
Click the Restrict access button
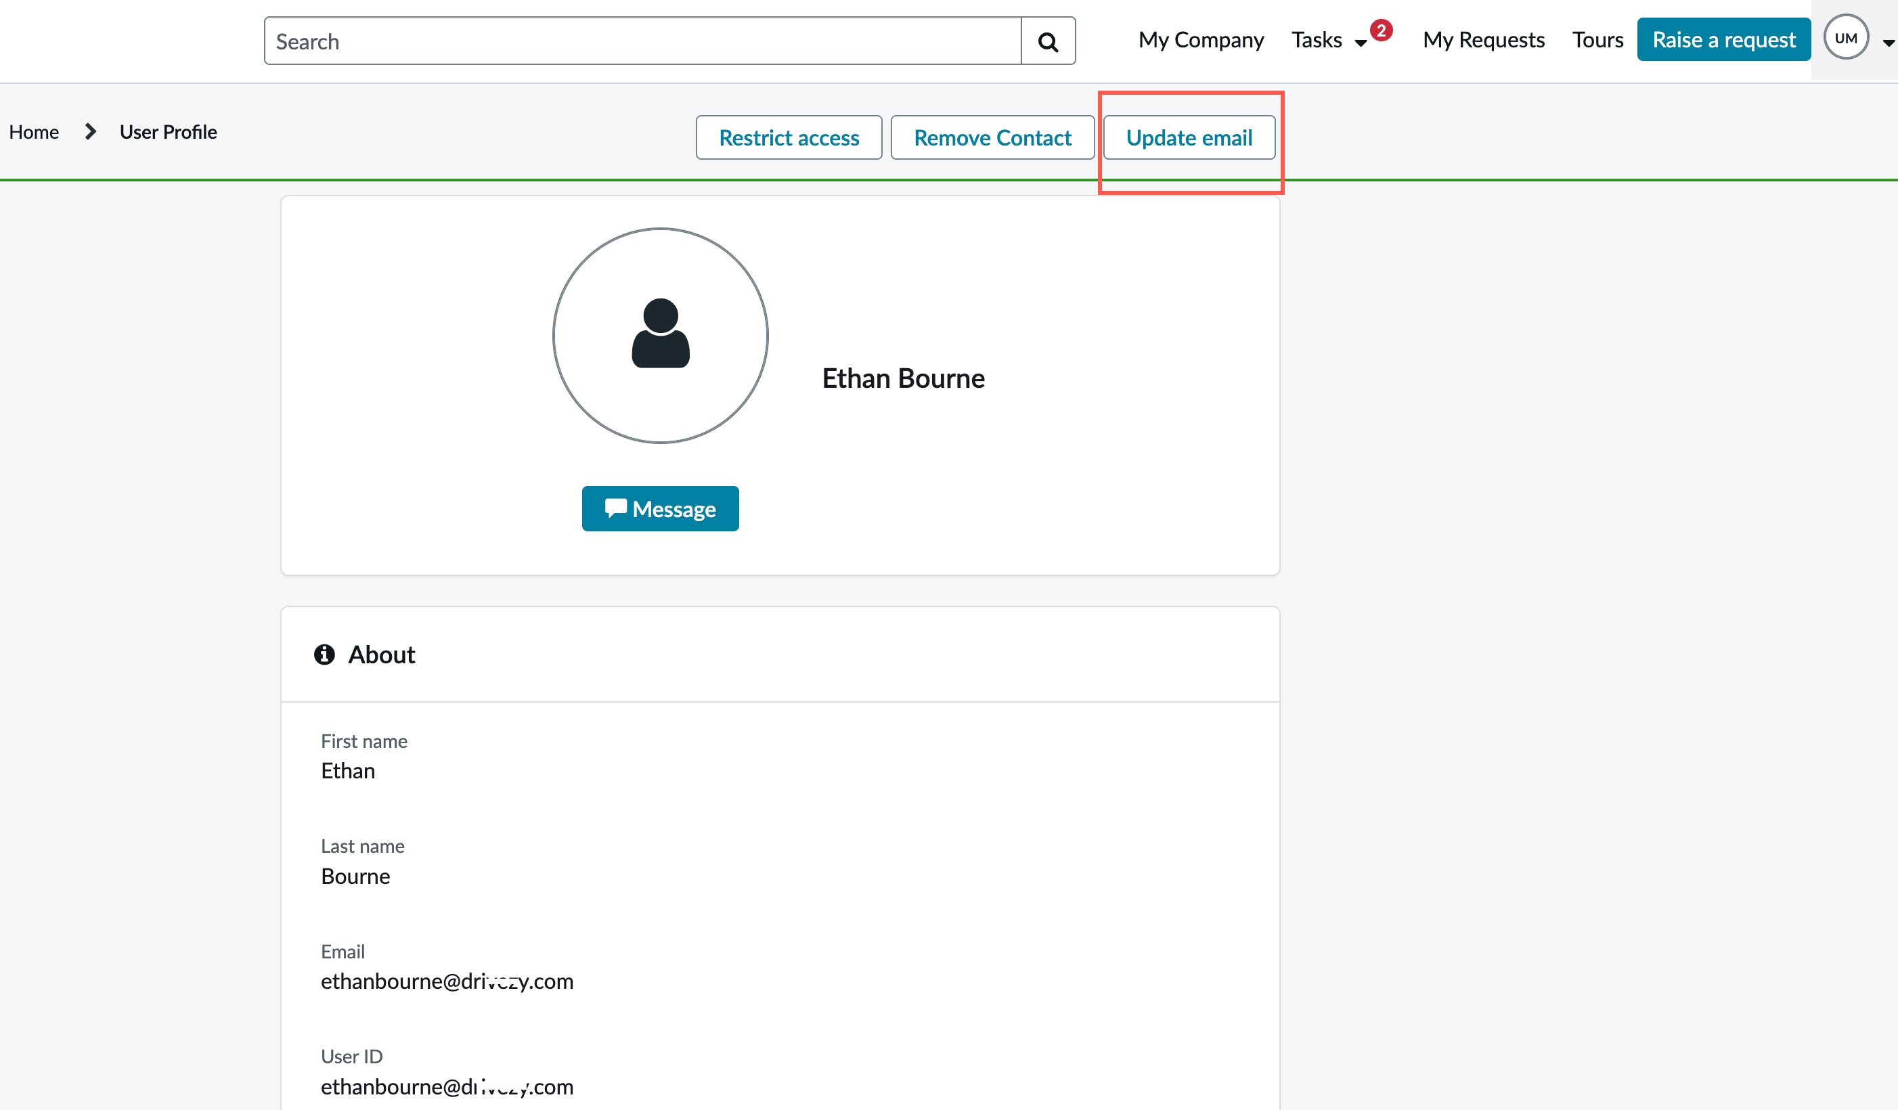(x=789, y=138)
